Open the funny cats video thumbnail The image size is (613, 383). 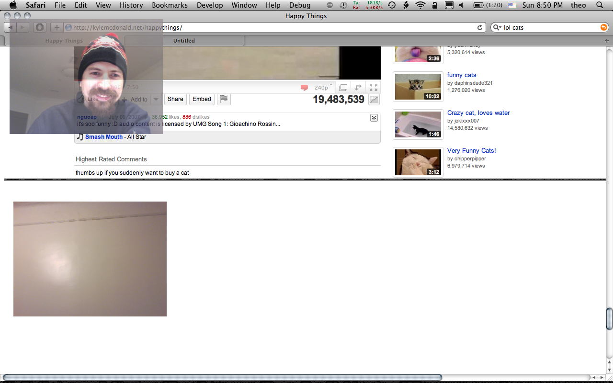[418, 87]
